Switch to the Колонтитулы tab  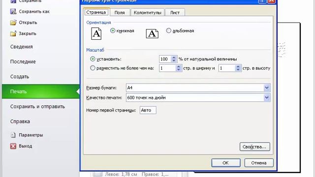[148, 12]
